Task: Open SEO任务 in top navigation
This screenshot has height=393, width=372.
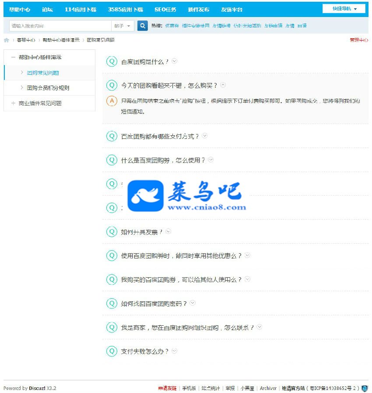Action: coord(165,10)
